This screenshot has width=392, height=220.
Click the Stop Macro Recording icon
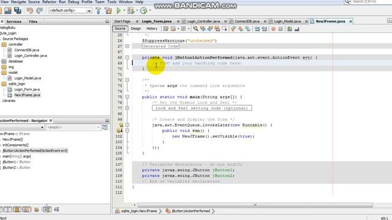point(281,29)
